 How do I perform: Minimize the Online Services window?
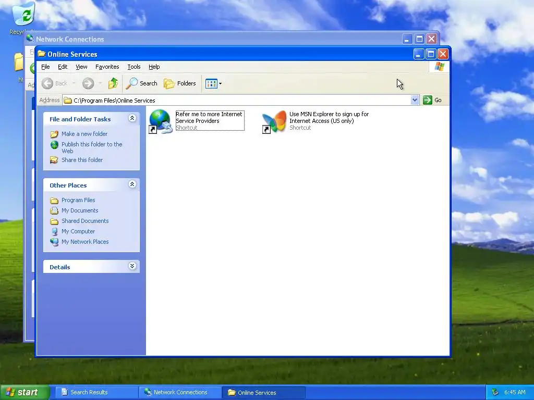[x=419, y=54]
